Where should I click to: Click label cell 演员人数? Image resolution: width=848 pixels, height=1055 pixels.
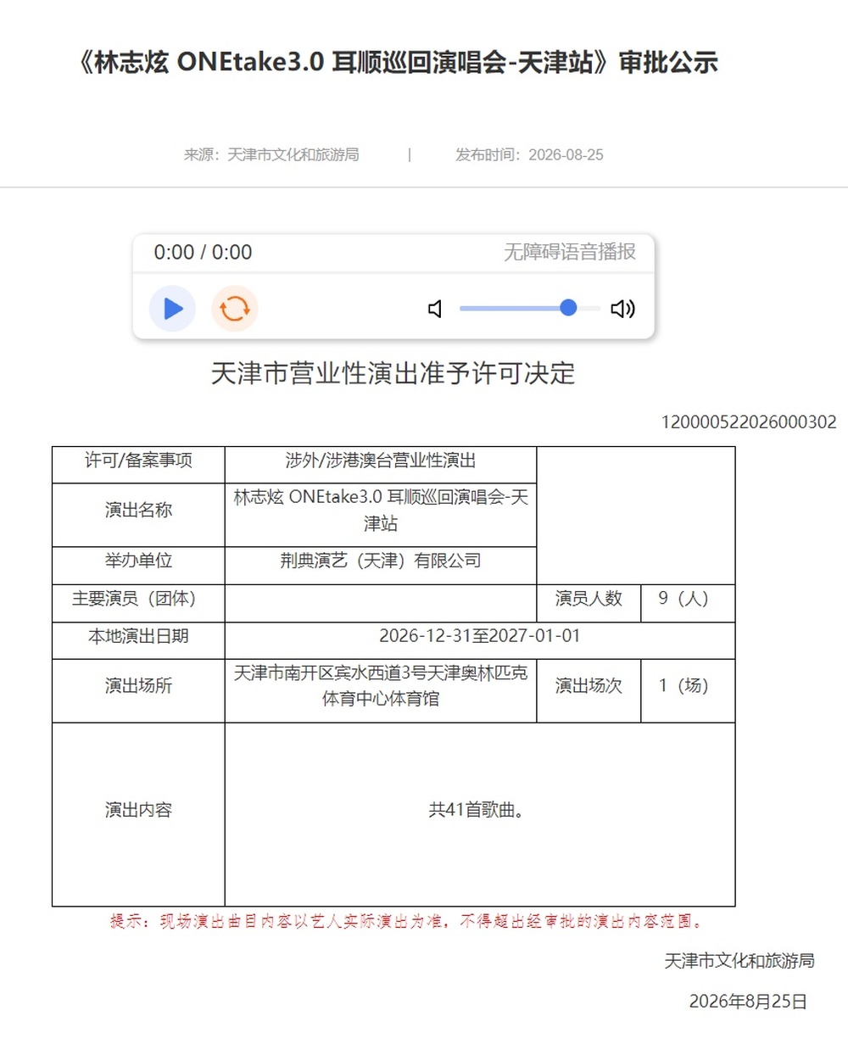[589, 603]
